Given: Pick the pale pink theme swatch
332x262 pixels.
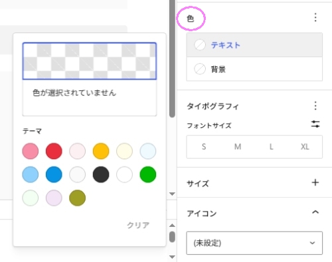Looking at the screenshot, I should click(77, 151).
